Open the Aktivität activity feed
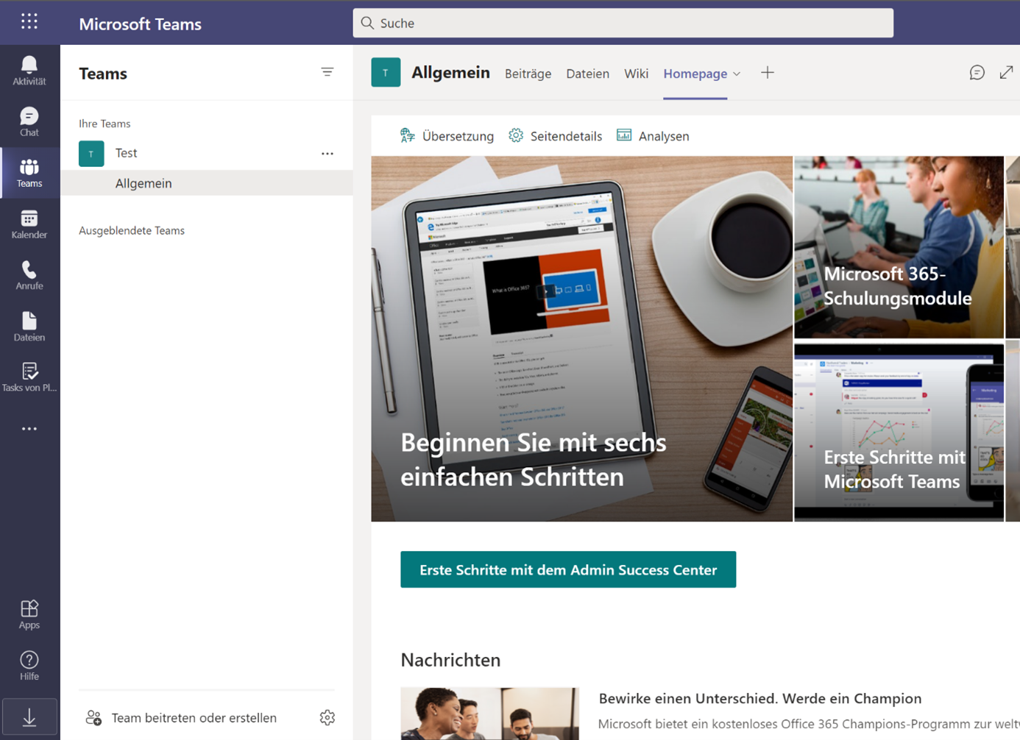 coord(29,70)
